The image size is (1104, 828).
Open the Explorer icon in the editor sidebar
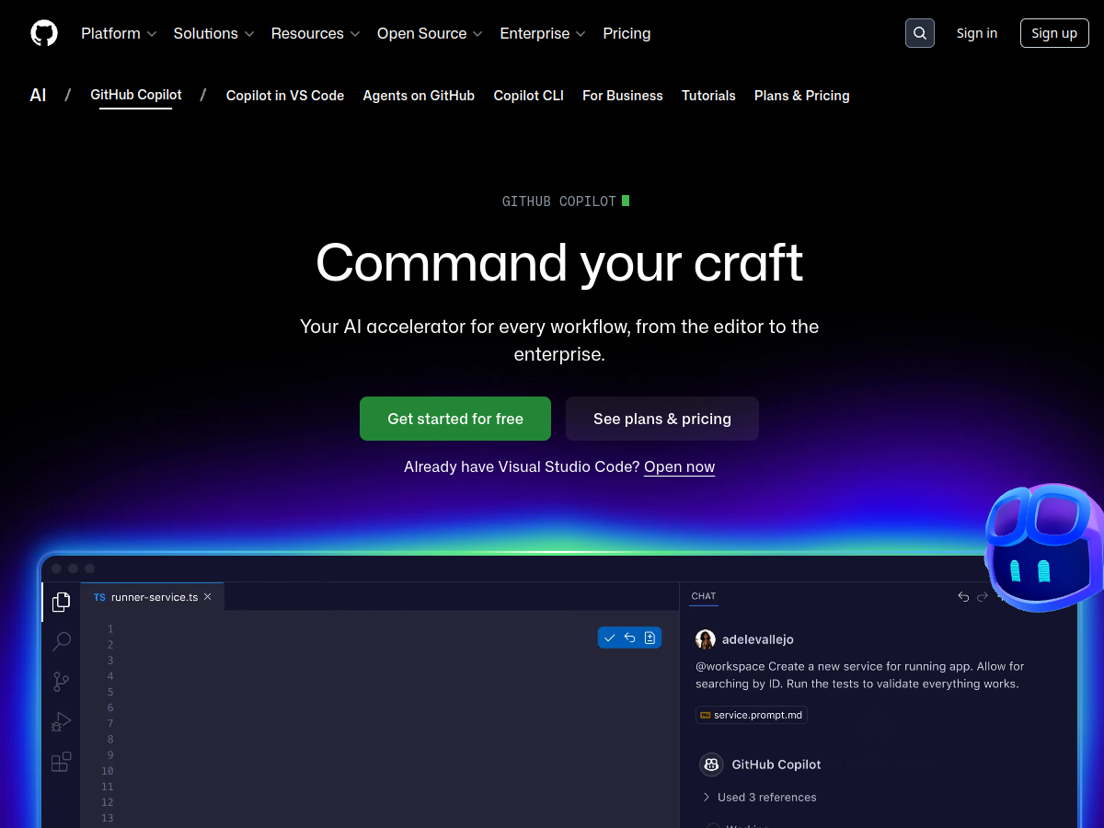61,602
